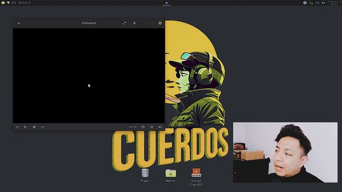The image size is (342, 192).
Task: Click the active window taskbar item
Action: point(167,3)
